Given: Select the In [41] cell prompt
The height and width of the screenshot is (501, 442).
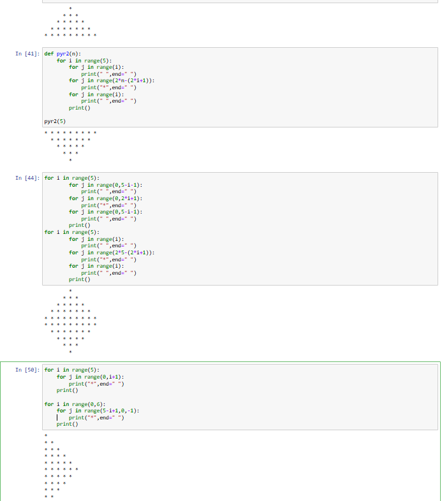Looking at the screenshot, I should pyautogui.click(x=27, y=54).
